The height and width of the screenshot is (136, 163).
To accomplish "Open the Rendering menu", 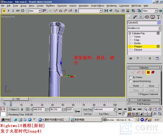I will pyautogui.click(x=112, y=6).
